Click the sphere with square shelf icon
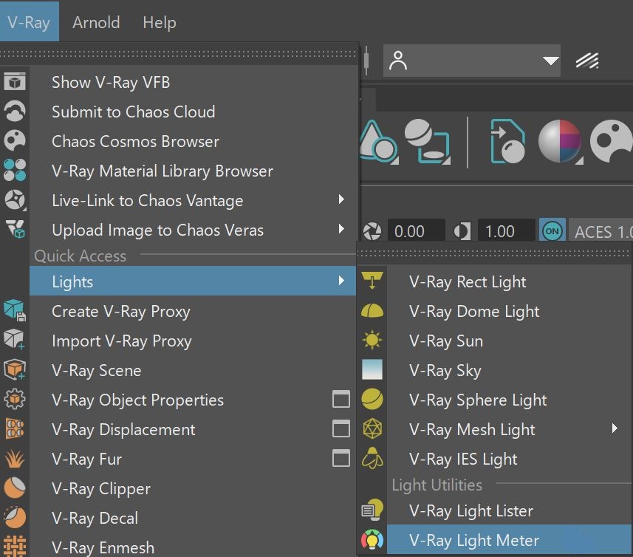 [x=428, y=142]
